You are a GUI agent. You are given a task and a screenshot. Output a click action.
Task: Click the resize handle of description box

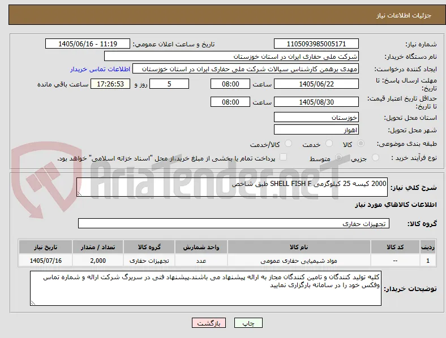[79, 193]
